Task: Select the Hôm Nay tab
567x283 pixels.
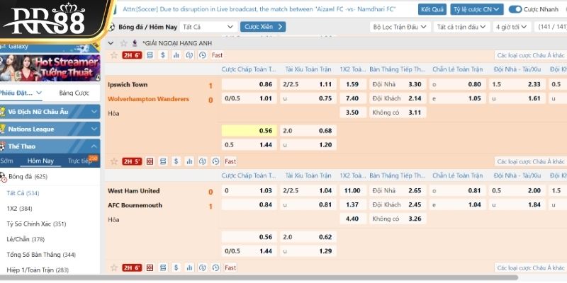Action: pos(40,161)
